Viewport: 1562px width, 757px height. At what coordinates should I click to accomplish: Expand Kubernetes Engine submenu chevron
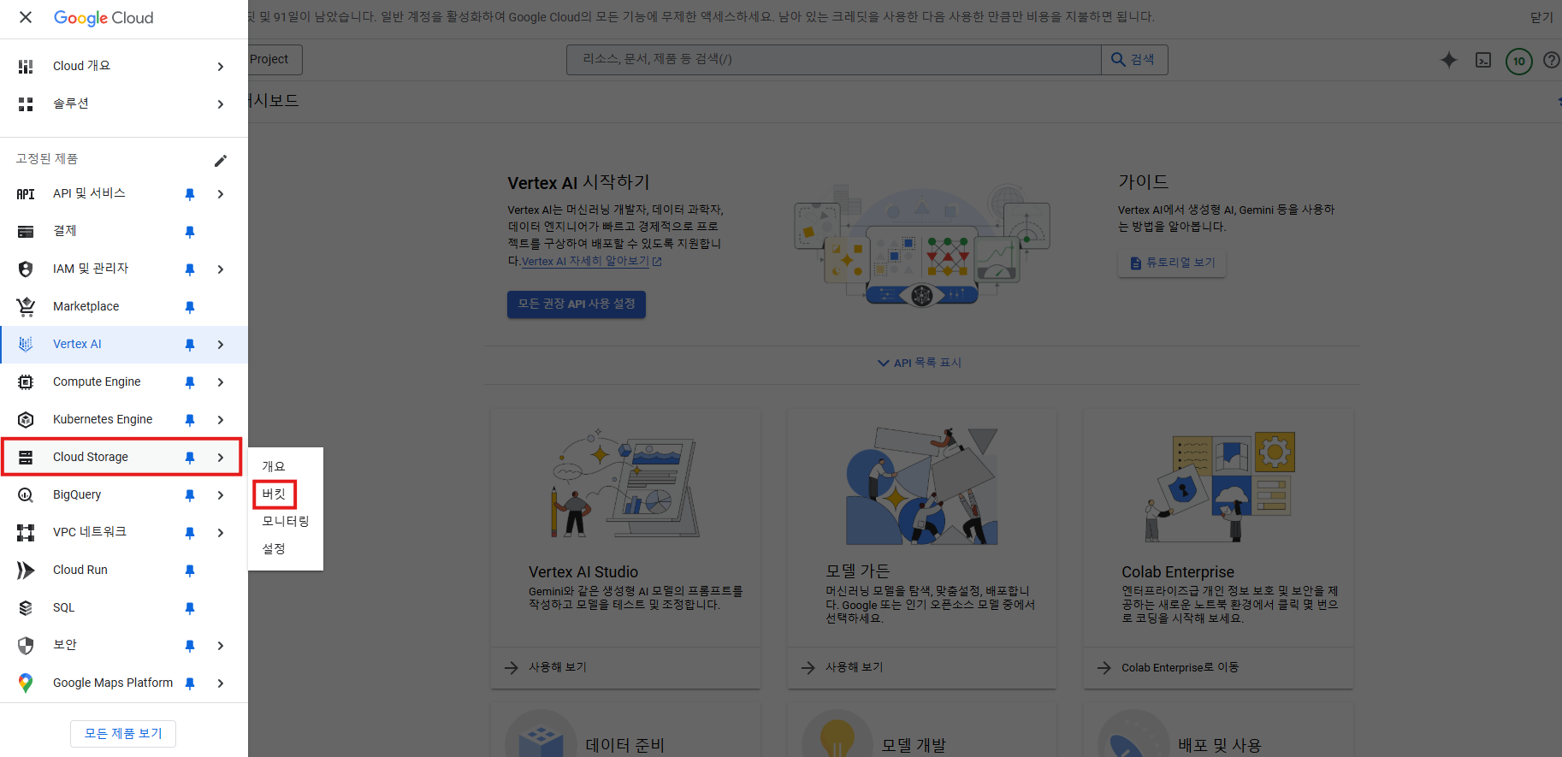221,420
